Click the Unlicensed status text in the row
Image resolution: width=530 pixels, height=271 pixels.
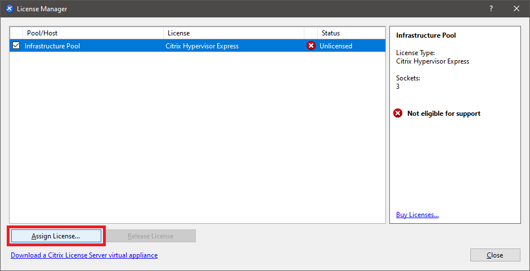coord(336,46)
